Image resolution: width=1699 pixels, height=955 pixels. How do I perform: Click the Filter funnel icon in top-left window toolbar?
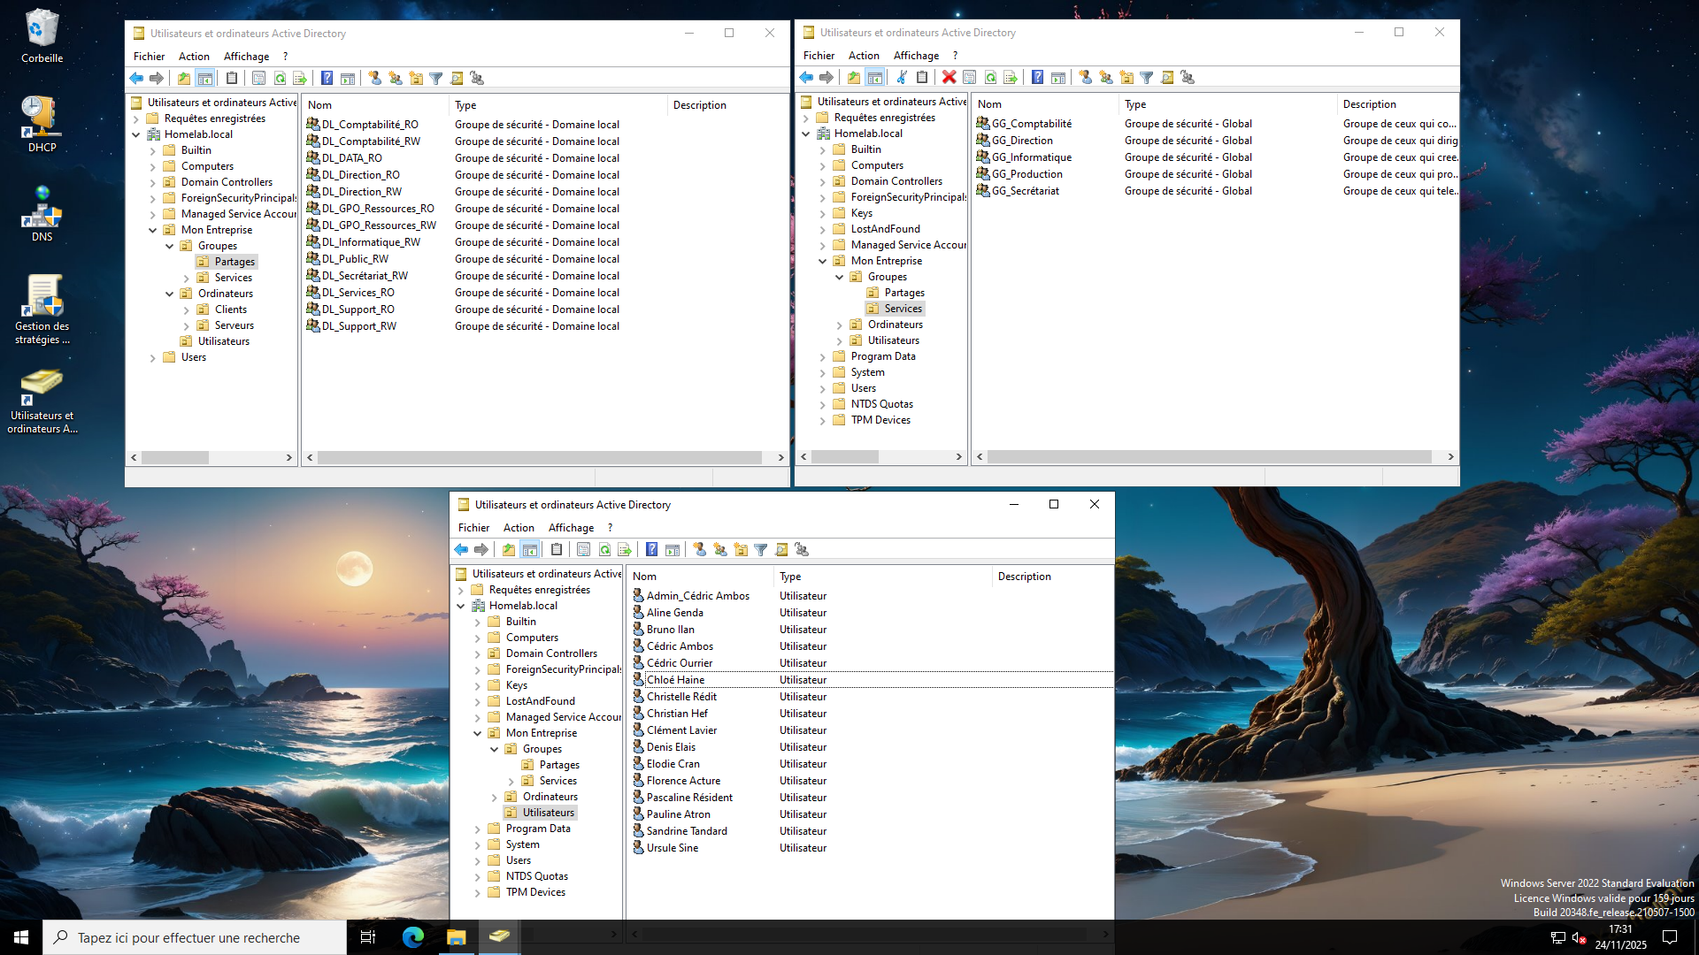point(436,79)
